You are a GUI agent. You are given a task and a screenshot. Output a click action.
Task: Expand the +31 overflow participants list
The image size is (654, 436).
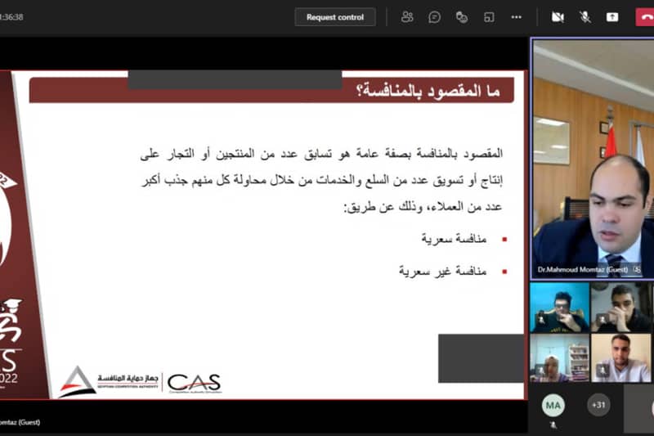click(x=598, y=404)
